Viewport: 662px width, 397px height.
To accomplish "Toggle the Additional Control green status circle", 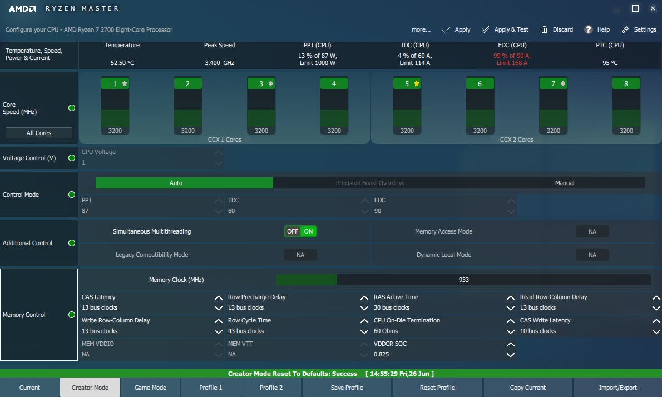I will point(72,243).
